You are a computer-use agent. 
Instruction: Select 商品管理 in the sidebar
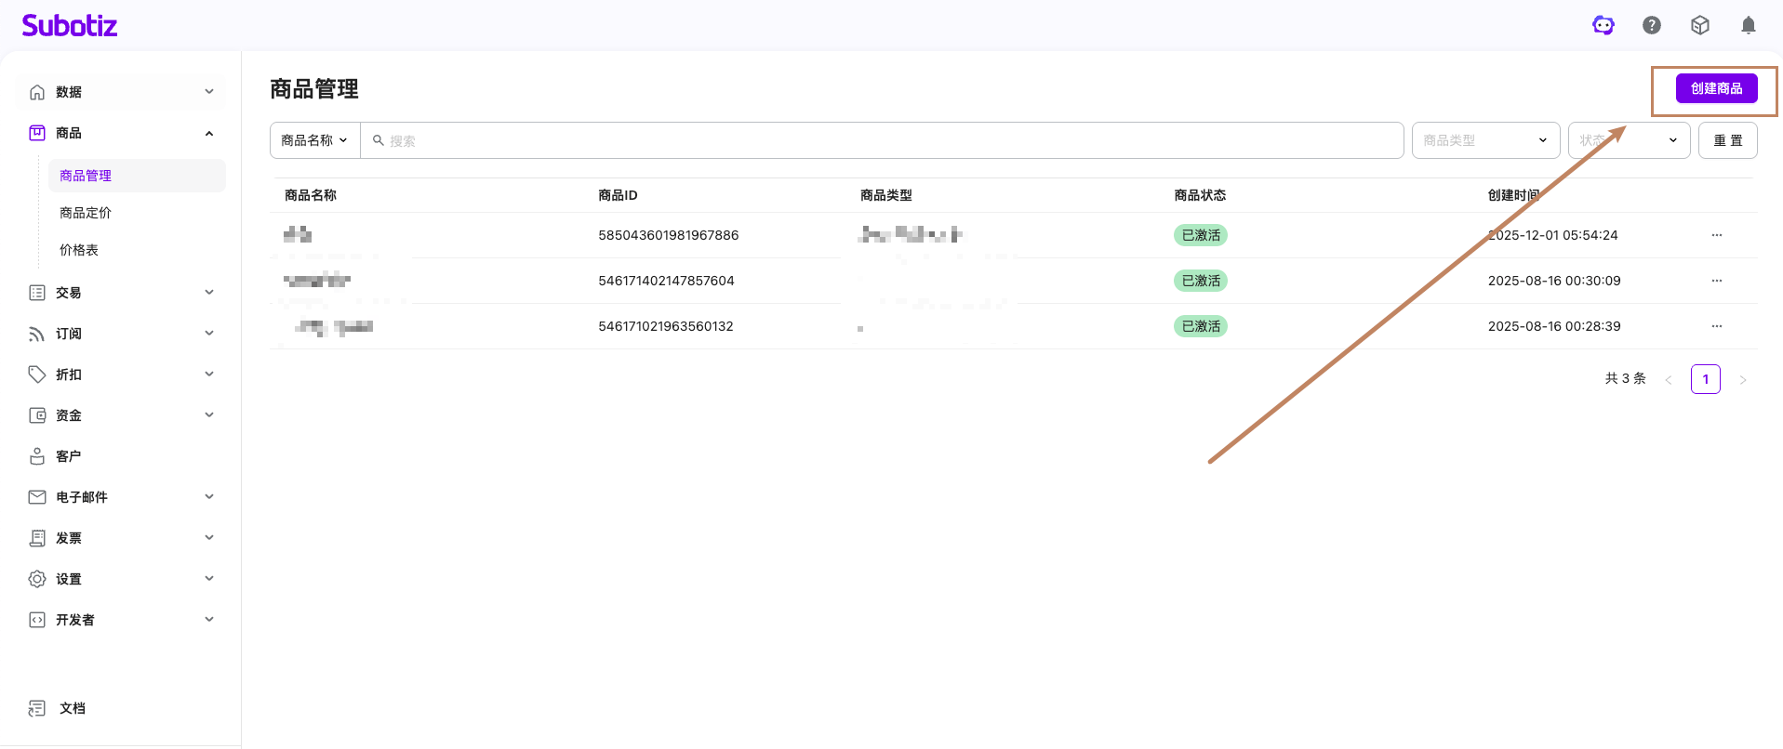[x=137, y=176]
